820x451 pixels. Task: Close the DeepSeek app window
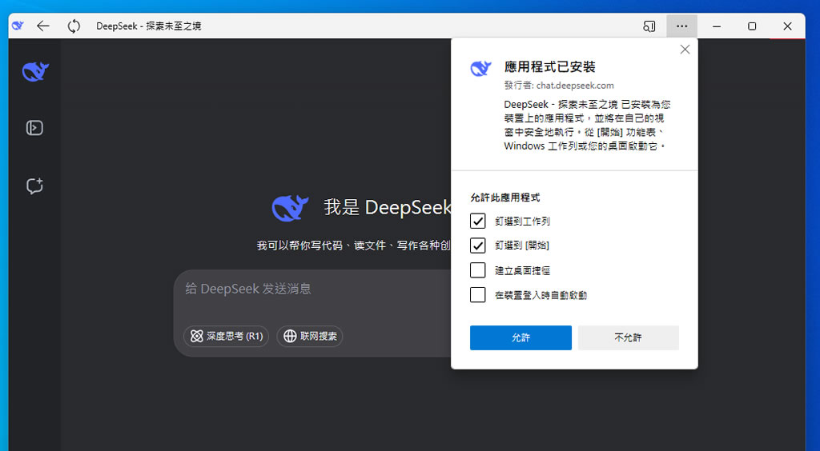click(787, 26)
